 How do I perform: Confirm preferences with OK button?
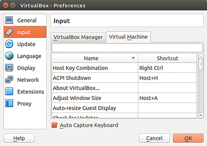click(x=188, y=138)
